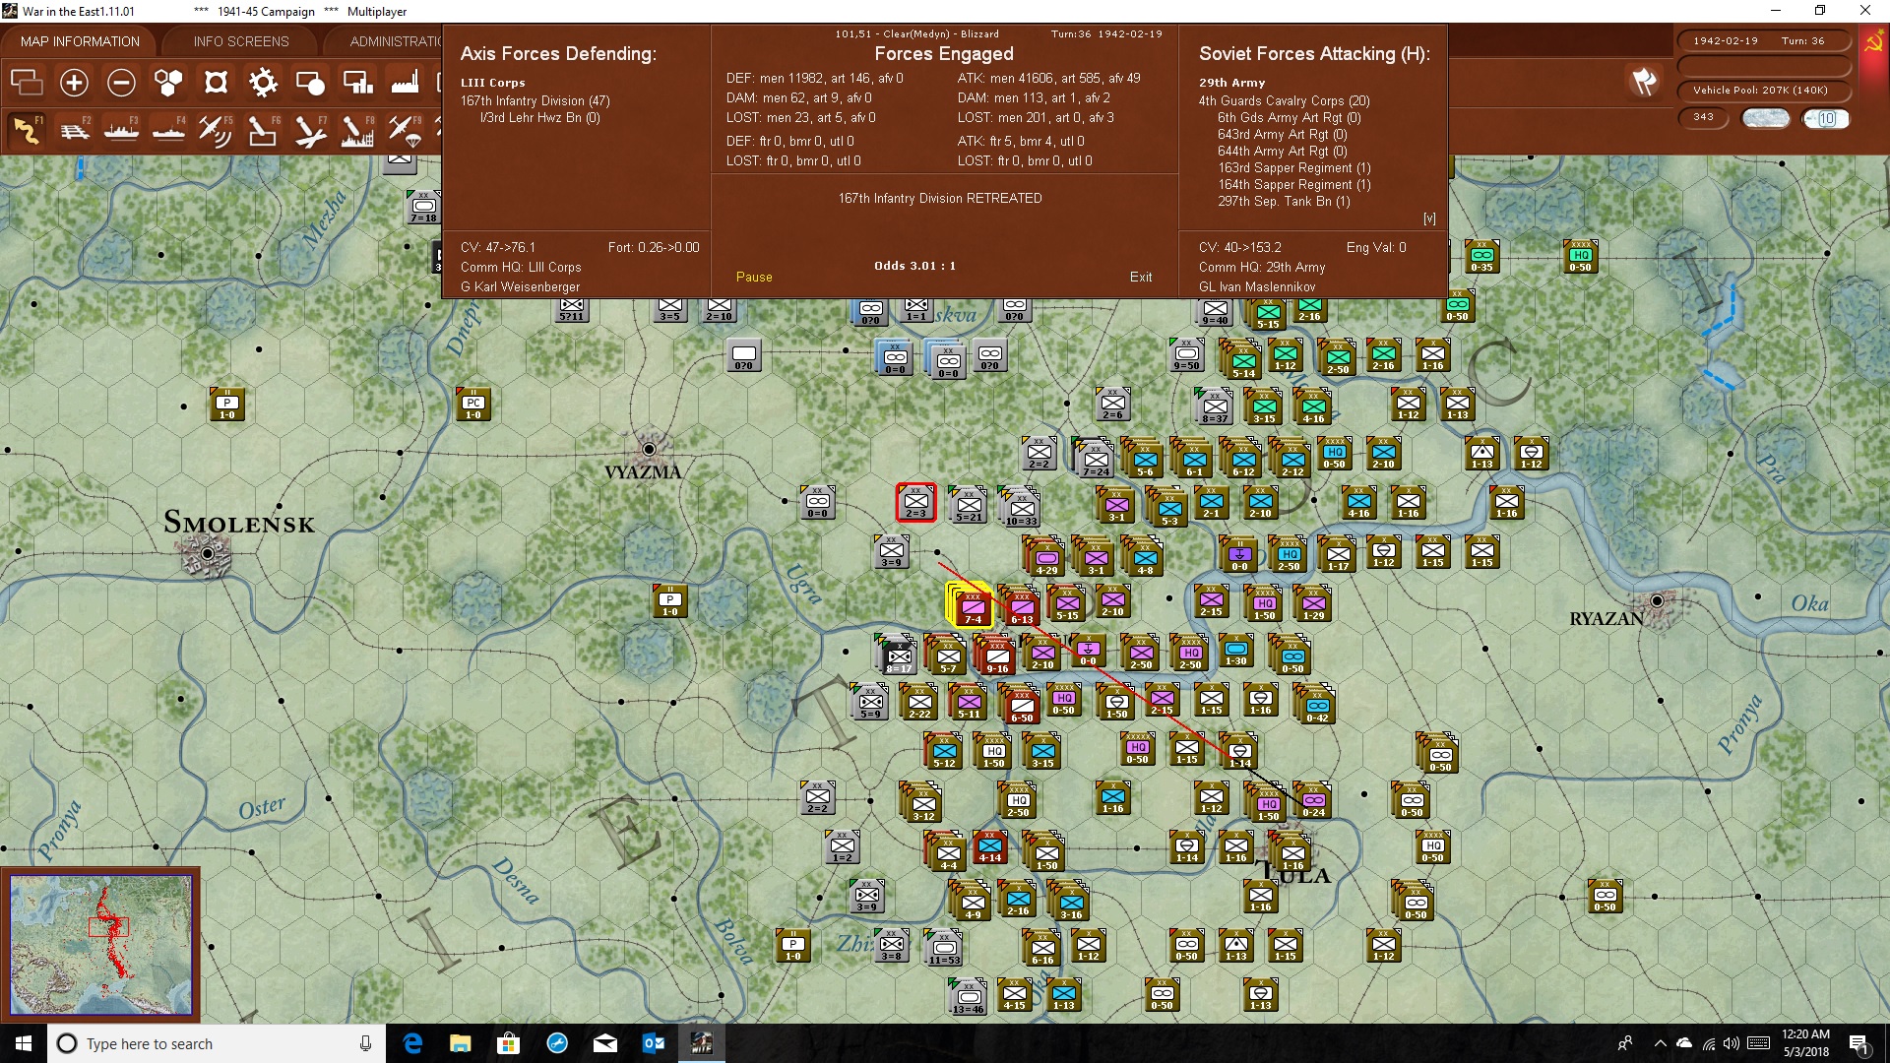This screenshot has width=1890, height=1063.
Task: Toggle the rectangle-and-circle unit display icon
Action: [x=310, y=83]
